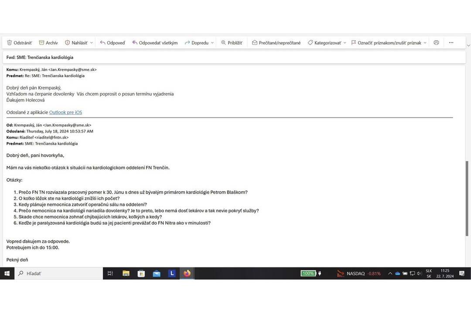
Task: Click the Priblížiť zoom button
Action: [x=232, y=43]
